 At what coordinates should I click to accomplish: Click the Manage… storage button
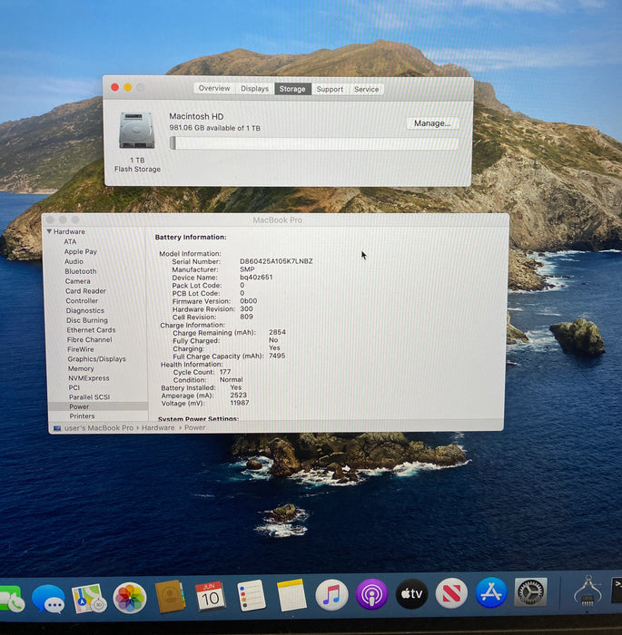(432, 123)
